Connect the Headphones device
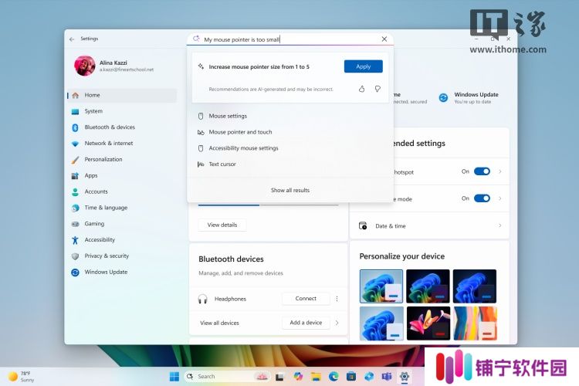Viewport: 579px width, 386px height. coord(306,299)
